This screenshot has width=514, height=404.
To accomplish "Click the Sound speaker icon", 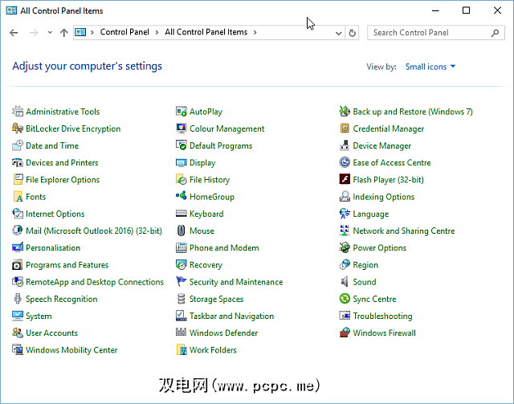I will 345,282.
